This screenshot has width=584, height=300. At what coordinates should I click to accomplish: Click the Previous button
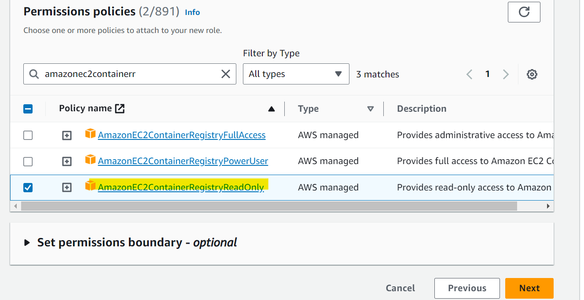[467, 288]
